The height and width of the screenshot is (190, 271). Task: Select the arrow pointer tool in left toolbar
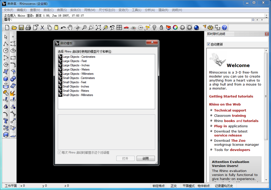[x=6, y=37]
